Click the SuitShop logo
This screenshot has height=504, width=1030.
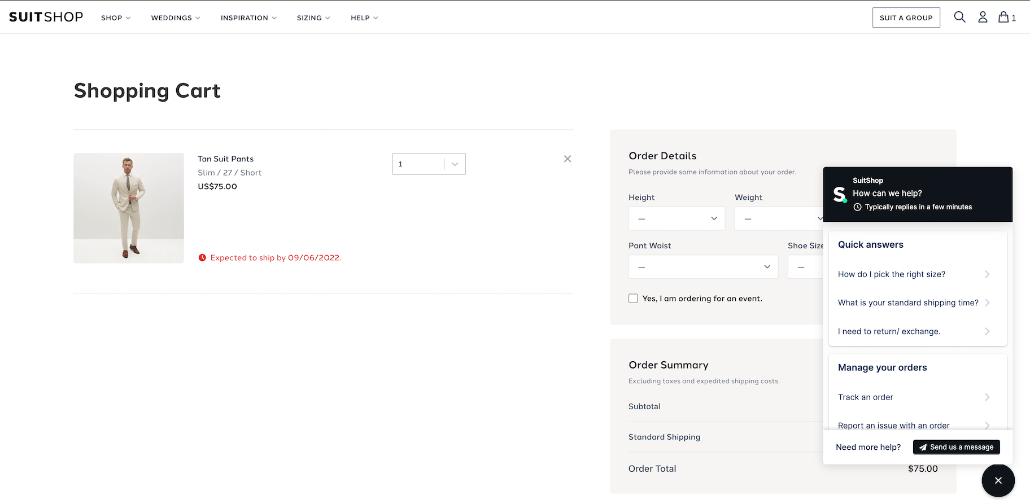pos(46,17)
